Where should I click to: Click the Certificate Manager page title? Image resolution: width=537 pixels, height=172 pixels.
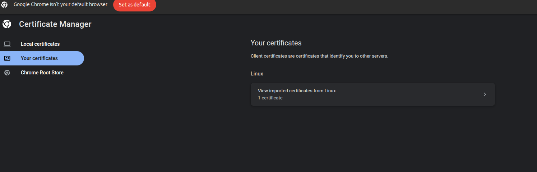(x=55, y=24)
